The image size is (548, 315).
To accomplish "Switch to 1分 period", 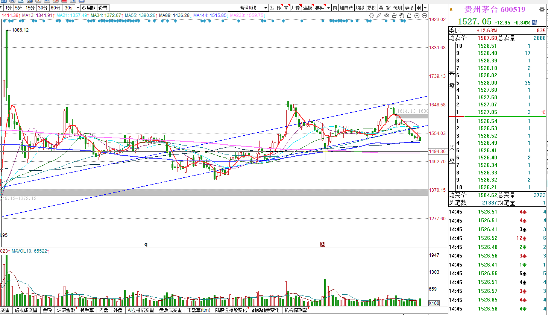I will tap(9, 8).
